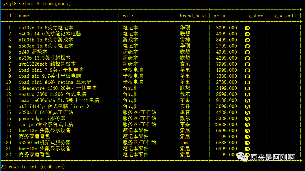Click the brand_name cell '宏碁'
Image resolution: width=305 pixels, height=171 pixels.
click(185, 106)
